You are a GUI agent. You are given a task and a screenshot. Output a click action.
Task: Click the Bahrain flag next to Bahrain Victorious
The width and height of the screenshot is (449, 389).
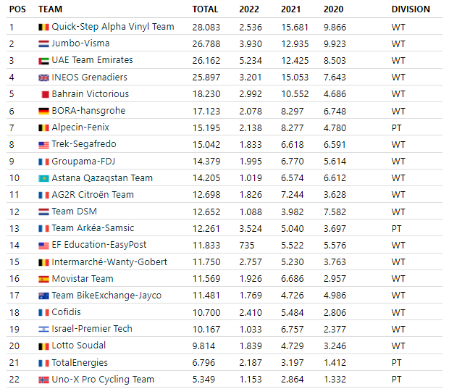[45, 94]
